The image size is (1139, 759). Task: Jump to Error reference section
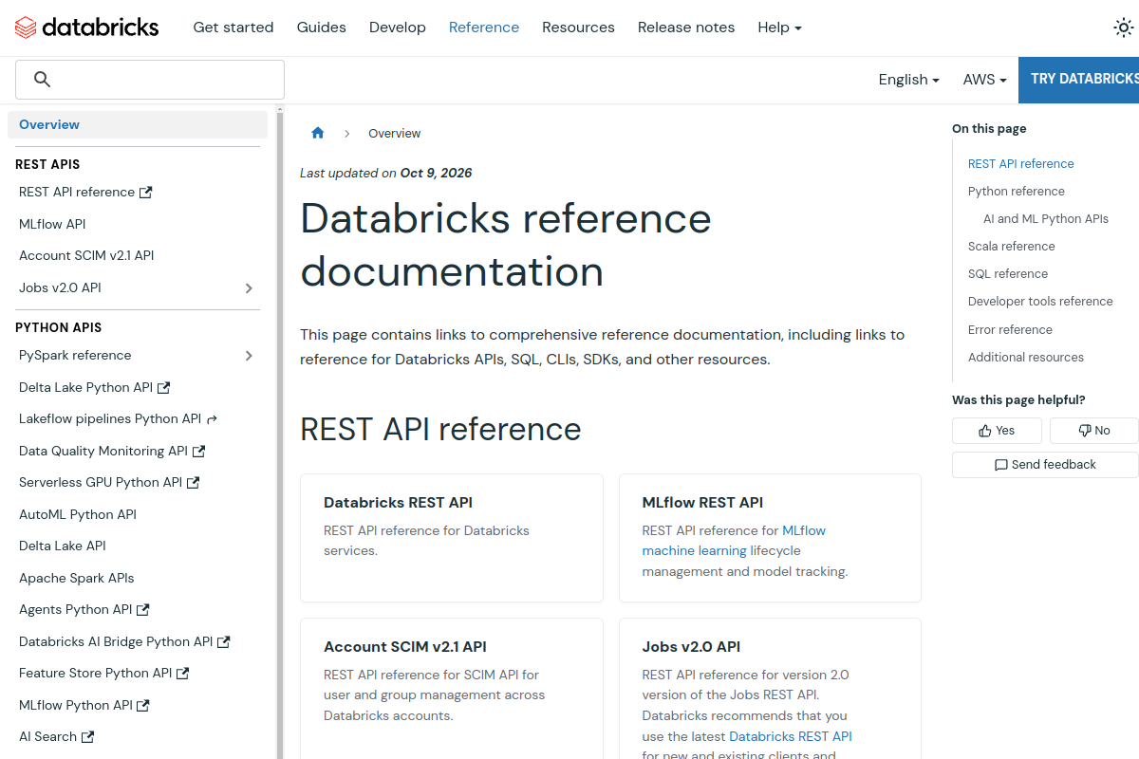point(1010,330)
